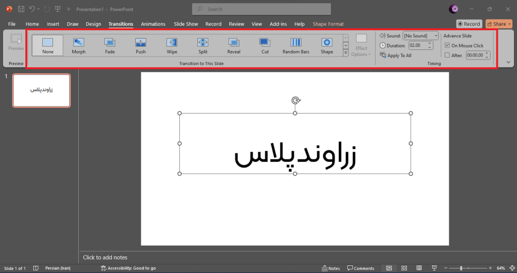Screen dimensions: 517x273
Task: Apply the Fade transition
Action: coord(110,45)
